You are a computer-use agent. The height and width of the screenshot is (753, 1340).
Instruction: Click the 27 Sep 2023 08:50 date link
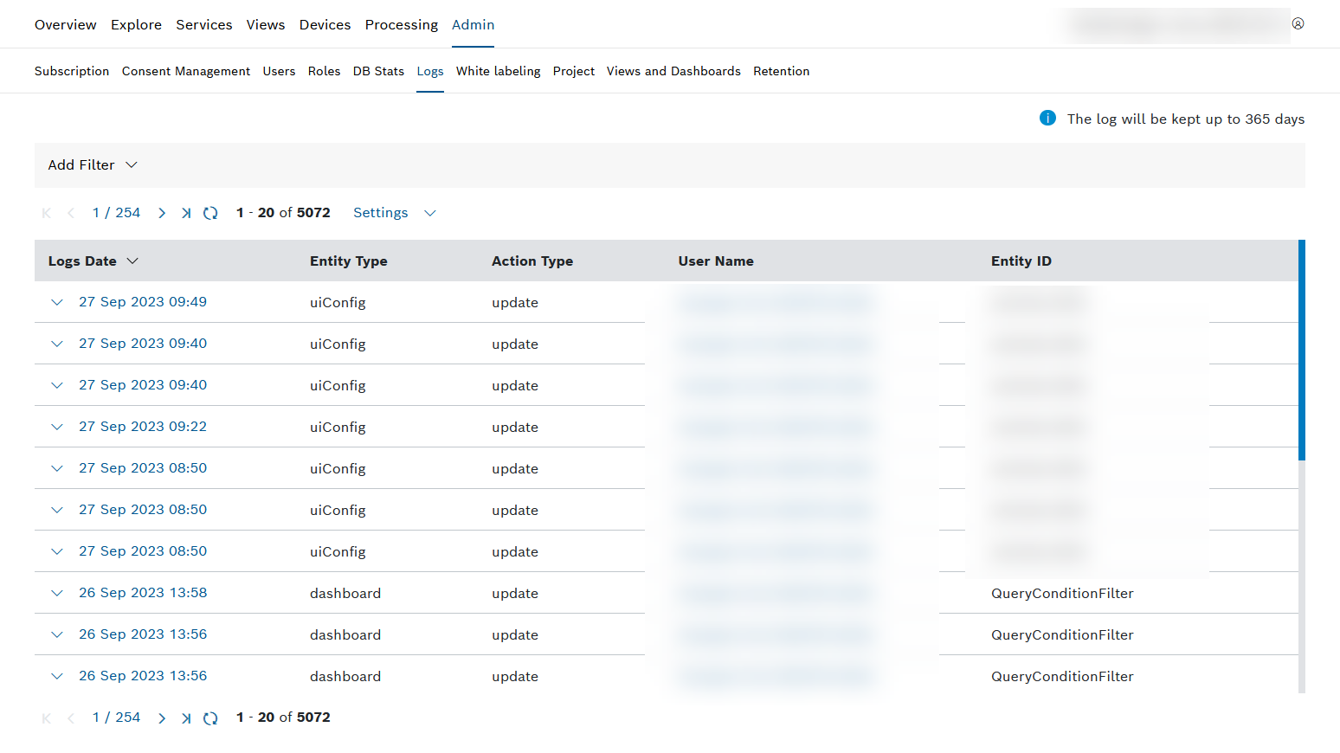[x=143, y=468]
